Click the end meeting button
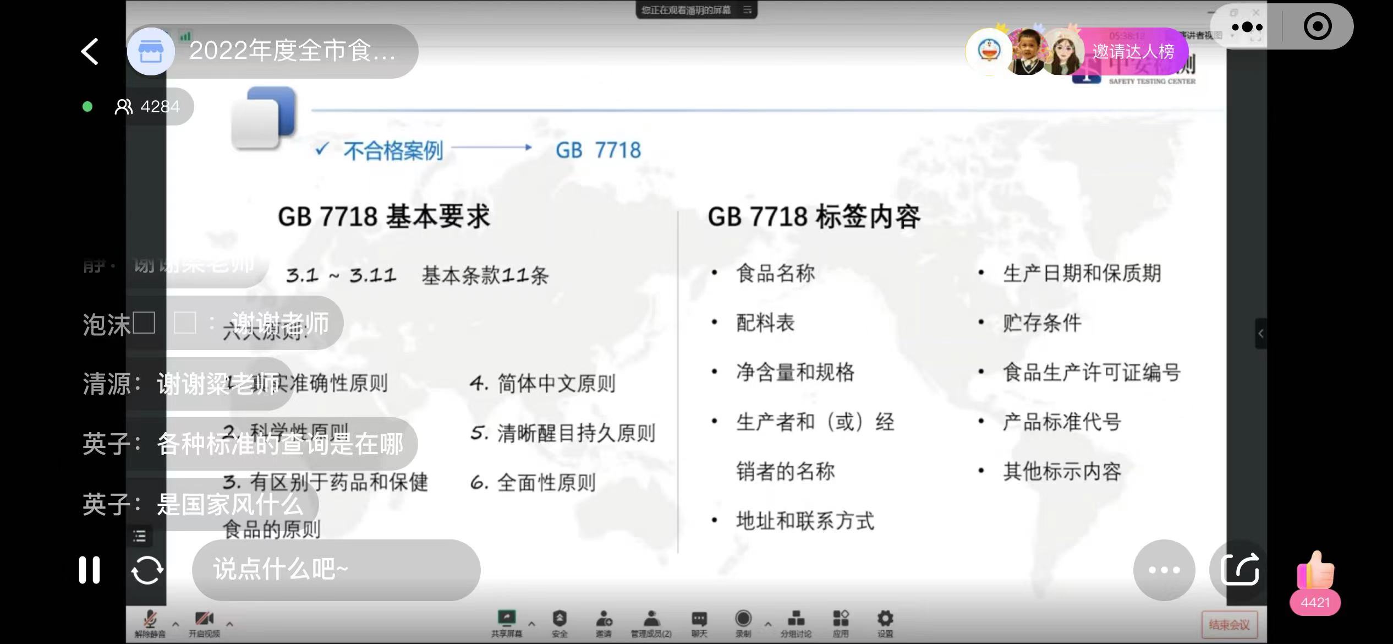This screenshot has width=1393, height=644. (x=1229, y=625)
